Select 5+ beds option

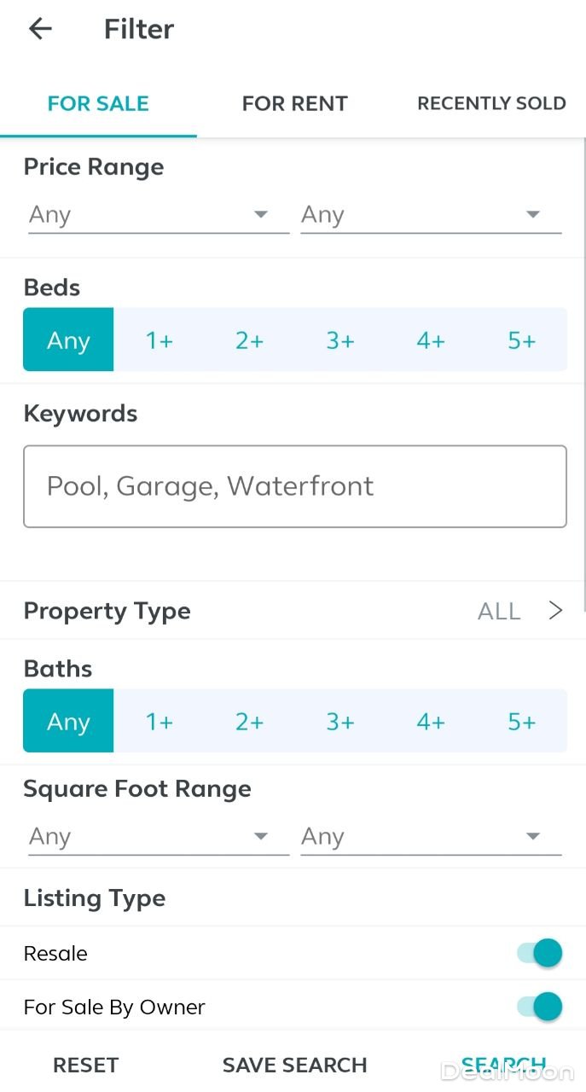(521, 340)
